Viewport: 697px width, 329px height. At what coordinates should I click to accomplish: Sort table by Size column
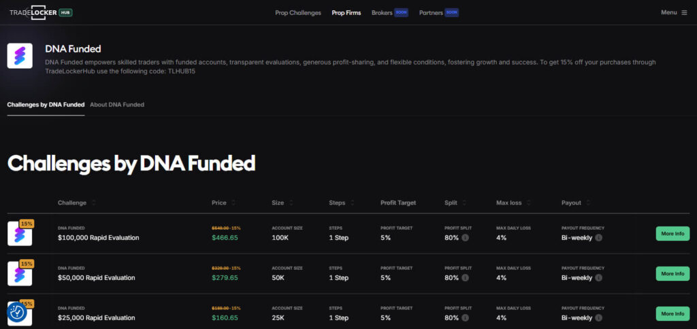(x=291, y=203)
